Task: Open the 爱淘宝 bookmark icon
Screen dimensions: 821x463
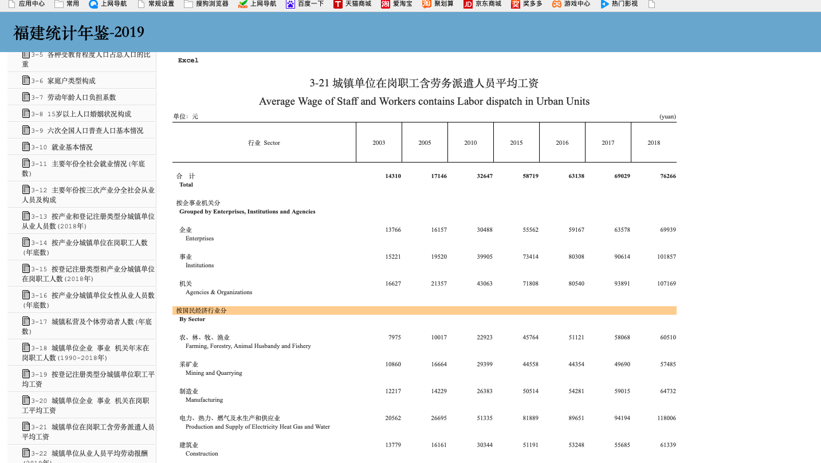Action: 386,4
